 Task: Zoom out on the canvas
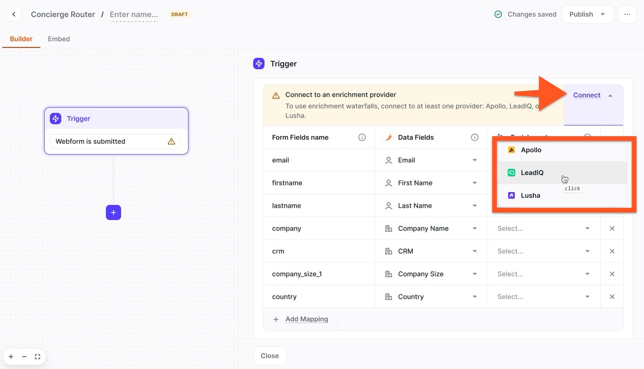click(x=24, y=357)
